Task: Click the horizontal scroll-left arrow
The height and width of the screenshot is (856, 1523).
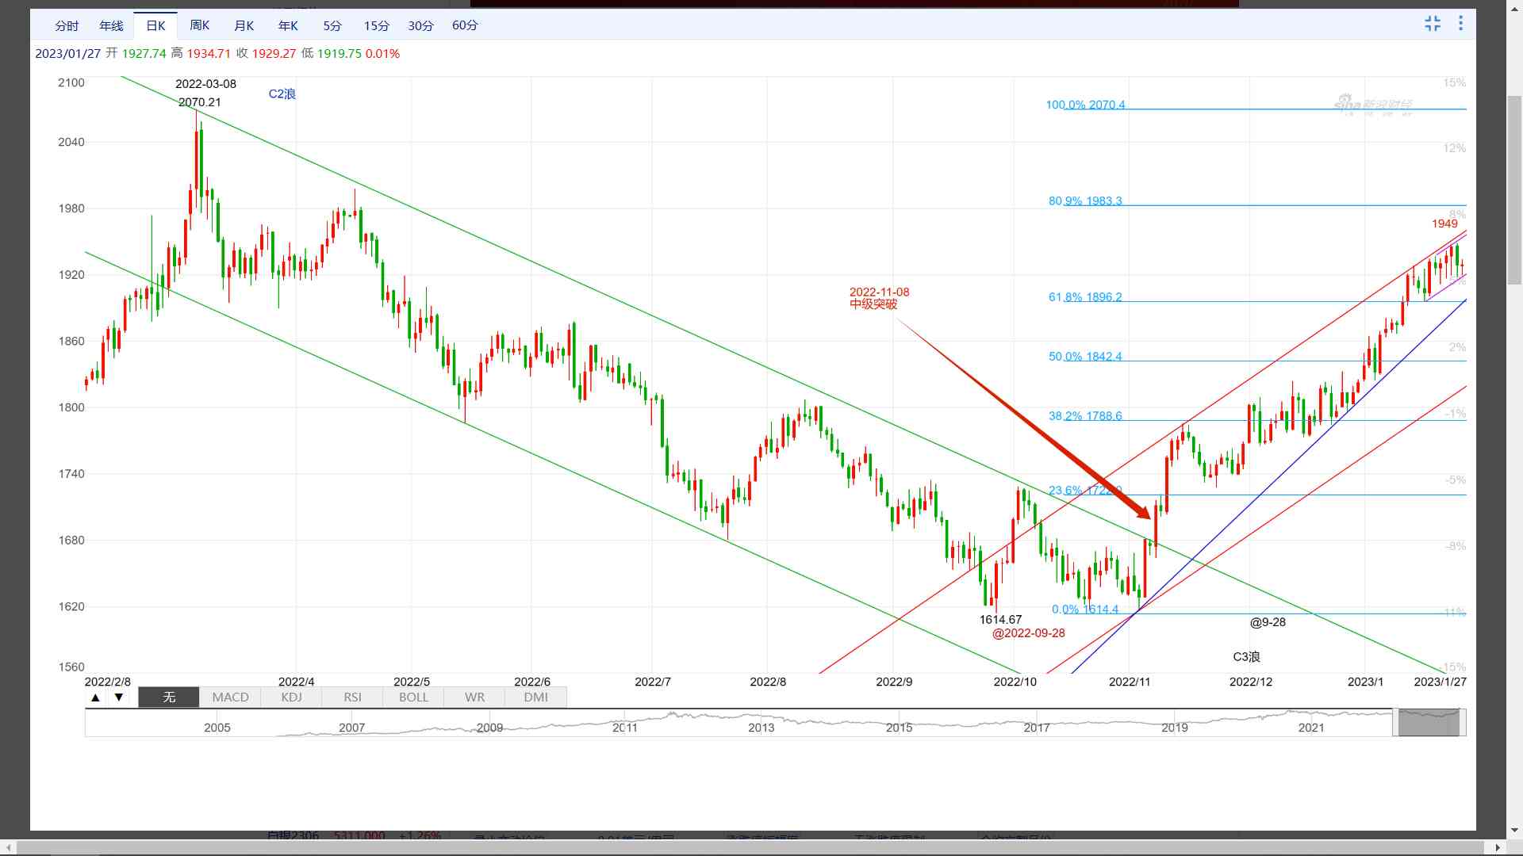Action: click(8, 847)
